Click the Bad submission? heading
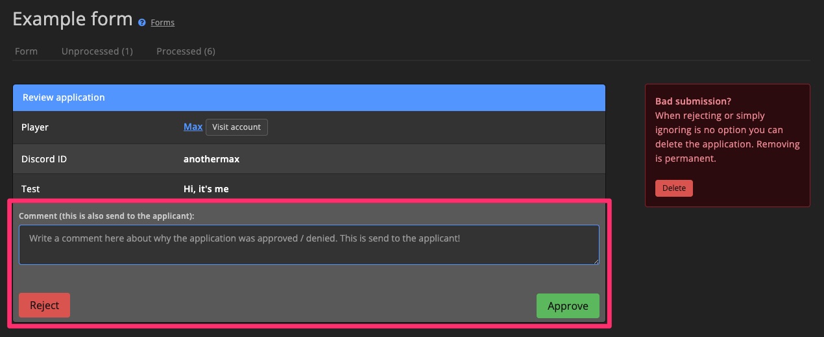This screenshot has height=337, width=824. pos(693,101)
